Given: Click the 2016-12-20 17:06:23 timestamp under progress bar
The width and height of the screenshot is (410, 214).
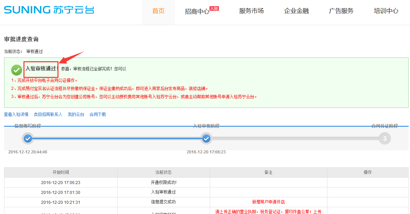Looking at the screenshot, I should point(206,152).
